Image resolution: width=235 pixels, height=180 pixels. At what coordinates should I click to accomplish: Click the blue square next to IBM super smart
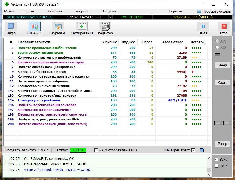tap(202, 150)
